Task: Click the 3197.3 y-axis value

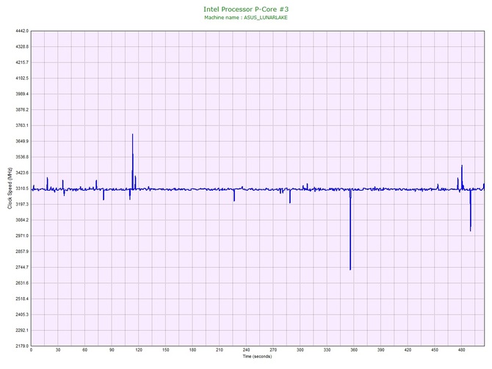Action: click(x=22, y=205)
